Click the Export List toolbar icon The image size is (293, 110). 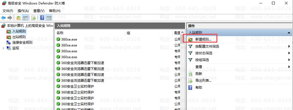33,18
